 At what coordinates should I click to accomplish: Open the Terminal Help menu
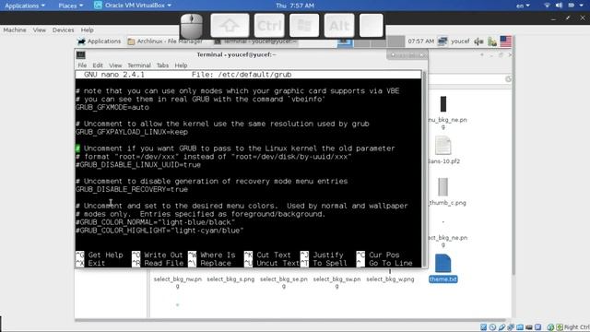181,65
